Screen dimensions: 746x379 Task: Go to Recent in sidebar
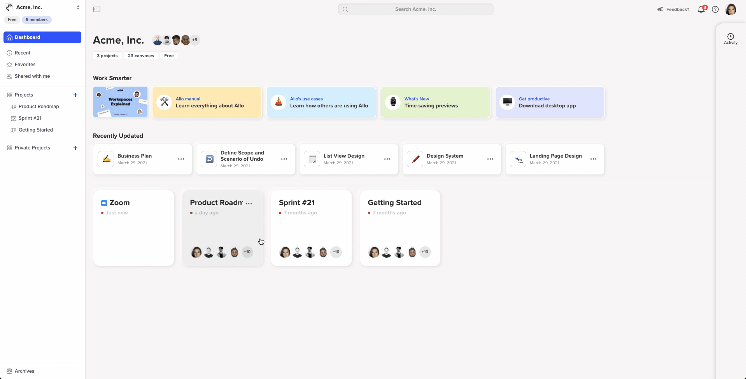(23, 53)
